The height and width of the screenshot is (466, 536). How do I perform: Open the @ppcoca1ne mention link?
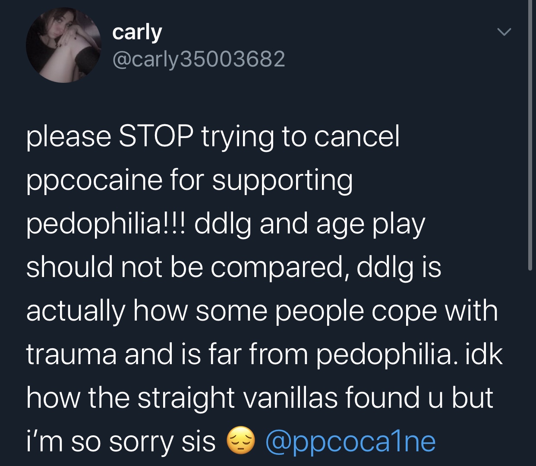350,441
